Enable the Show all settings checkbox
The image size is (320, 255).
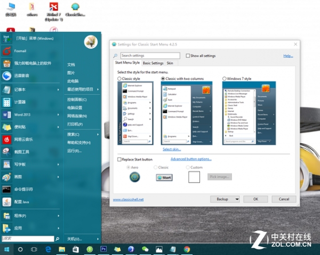[188, 56]
